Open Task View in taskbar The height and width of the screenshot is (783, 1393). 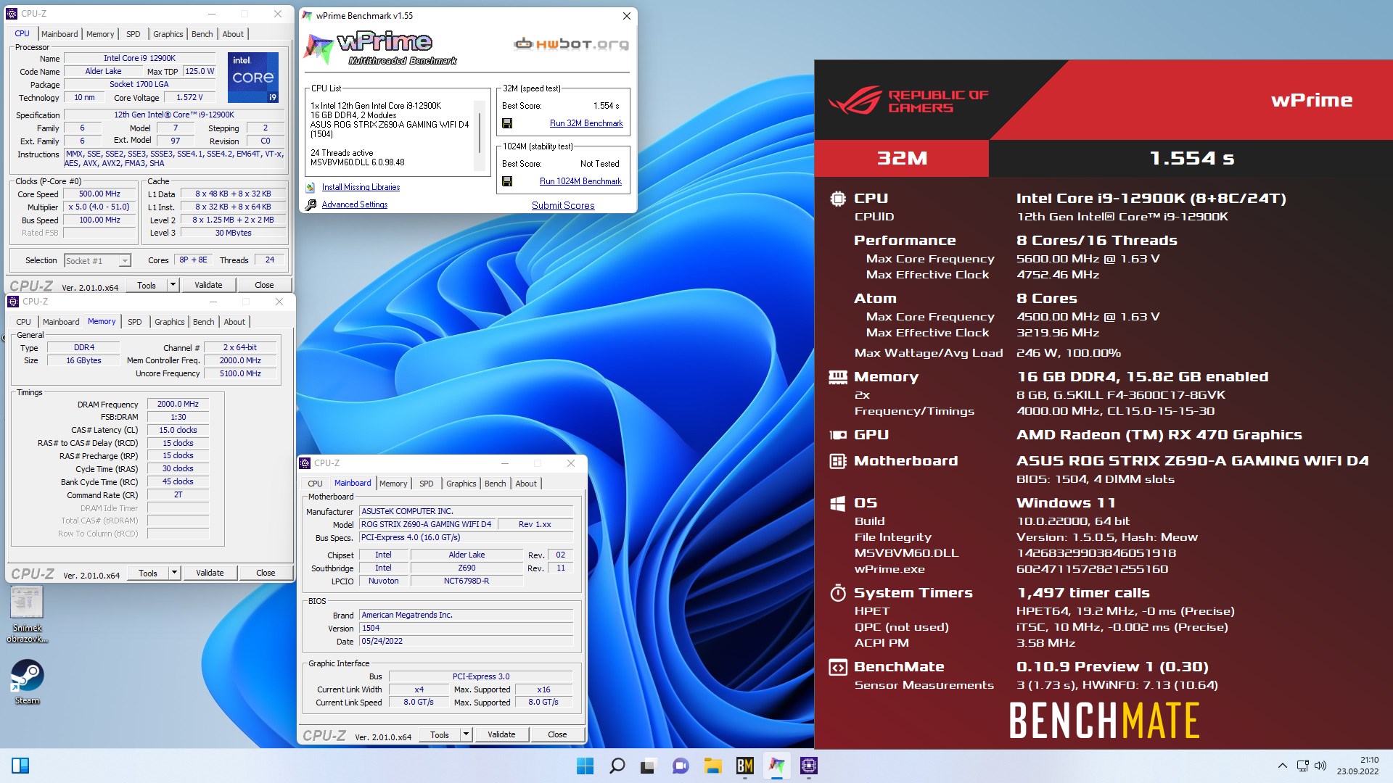pos(648,766)
